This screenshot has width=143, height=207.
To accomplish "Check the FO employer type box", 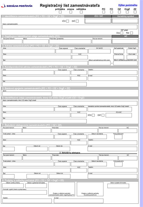I will (x=111, y=12).
